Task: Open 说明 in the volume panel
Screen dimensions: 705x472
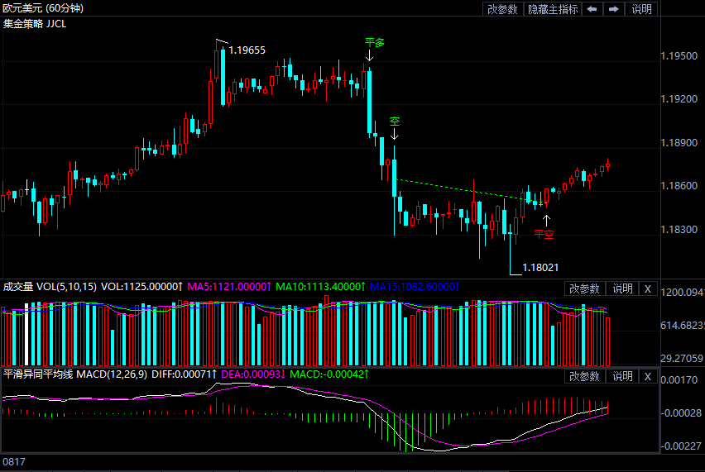Action: (x=622, y=288)
